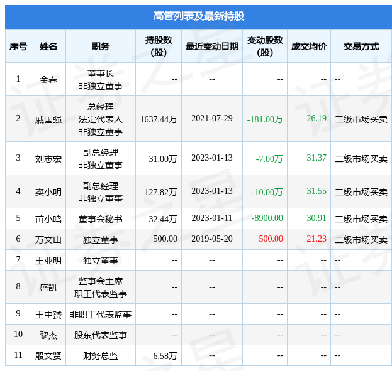Click the name 王中赟
This screenshot has height=371, width=392.
point(48,315)
